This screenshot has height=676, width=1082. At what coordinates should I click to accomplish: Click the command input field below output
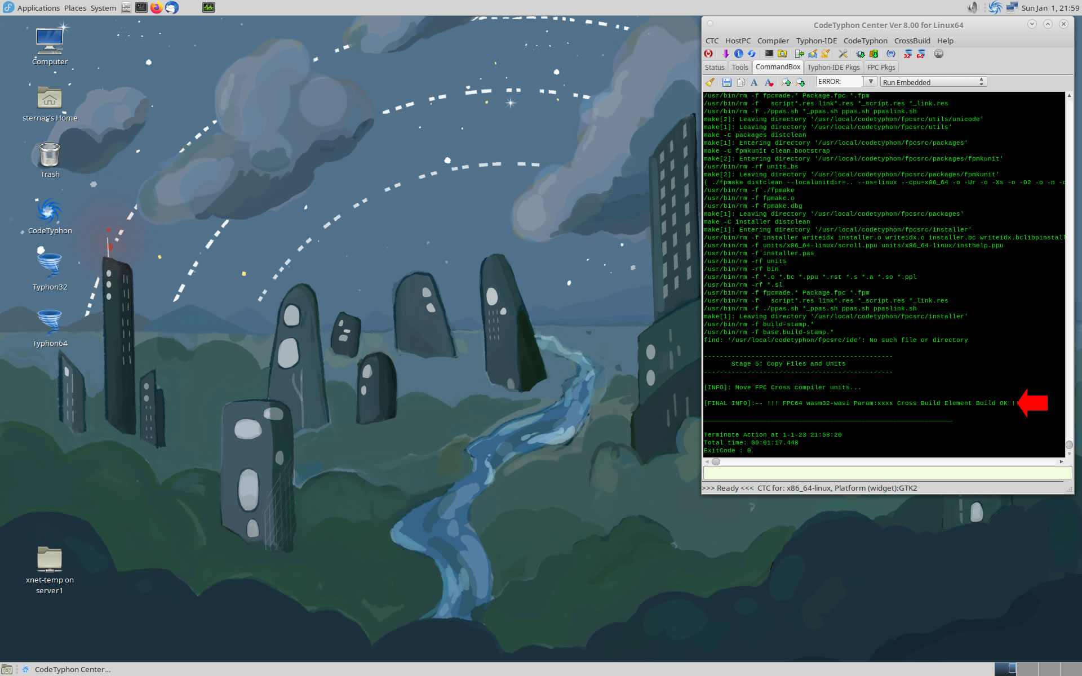pos(887,473)
